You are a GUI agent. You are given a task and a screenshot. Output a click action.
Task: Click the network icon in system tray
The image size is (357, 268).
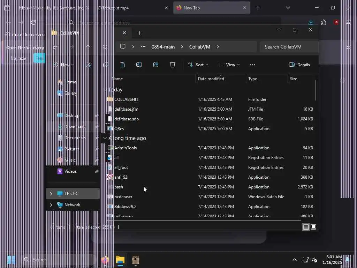305,260
